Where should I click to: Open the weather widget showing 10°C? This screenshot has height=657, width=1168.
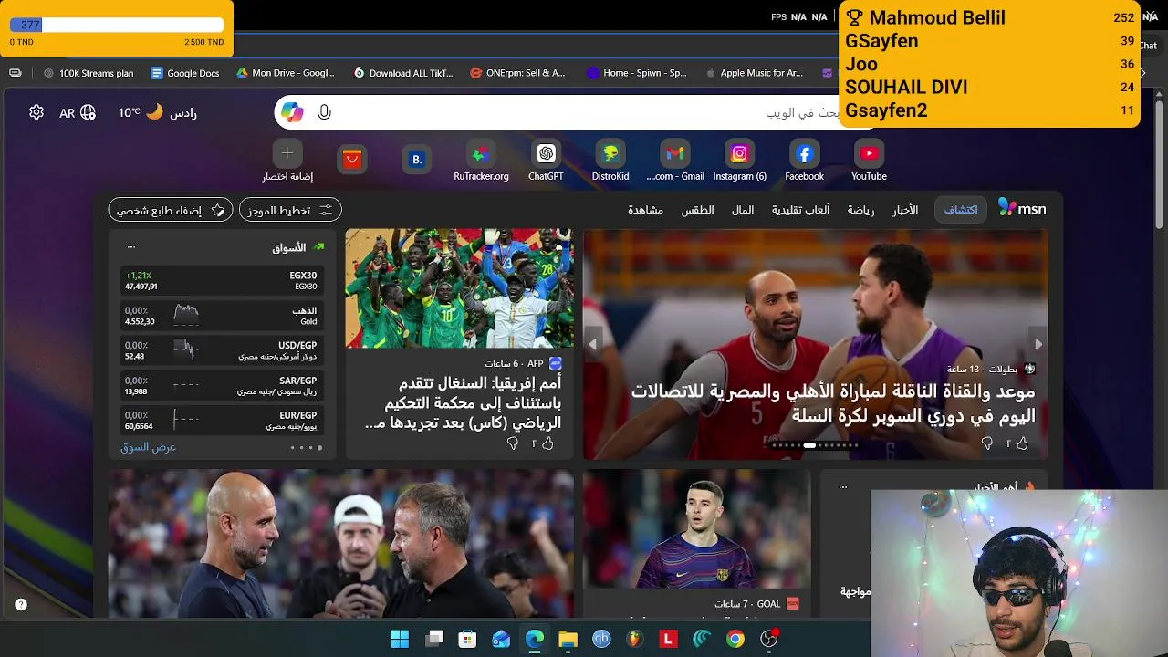tap(157, 112)
